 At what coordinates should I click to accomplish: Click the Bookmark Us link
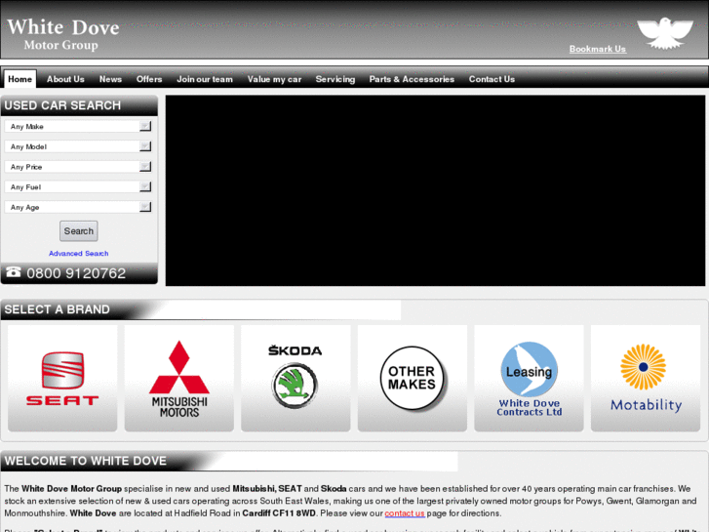597,49
